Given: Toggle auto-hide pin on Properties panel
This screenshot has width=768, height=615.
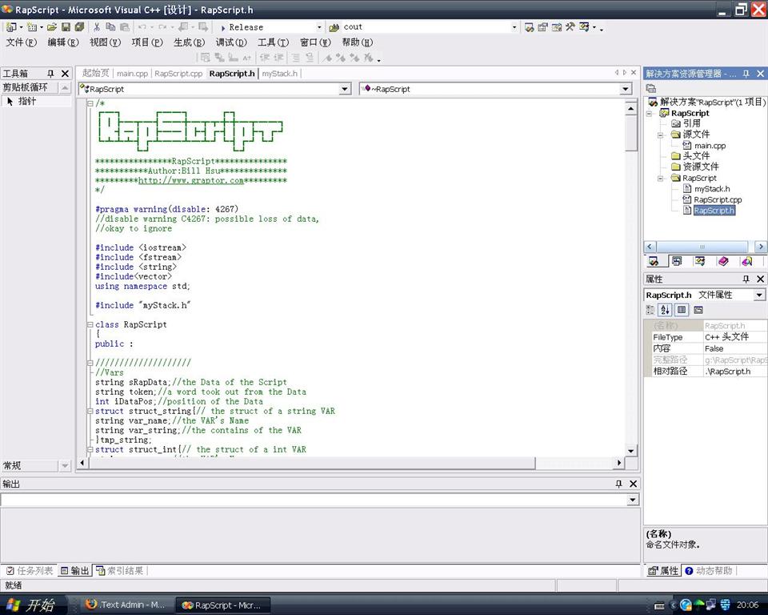Looking at the screenshot, I should click(x=746, y=279).
